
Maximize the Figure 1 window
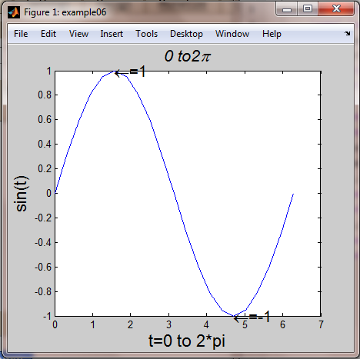click(x=308, y=9)
